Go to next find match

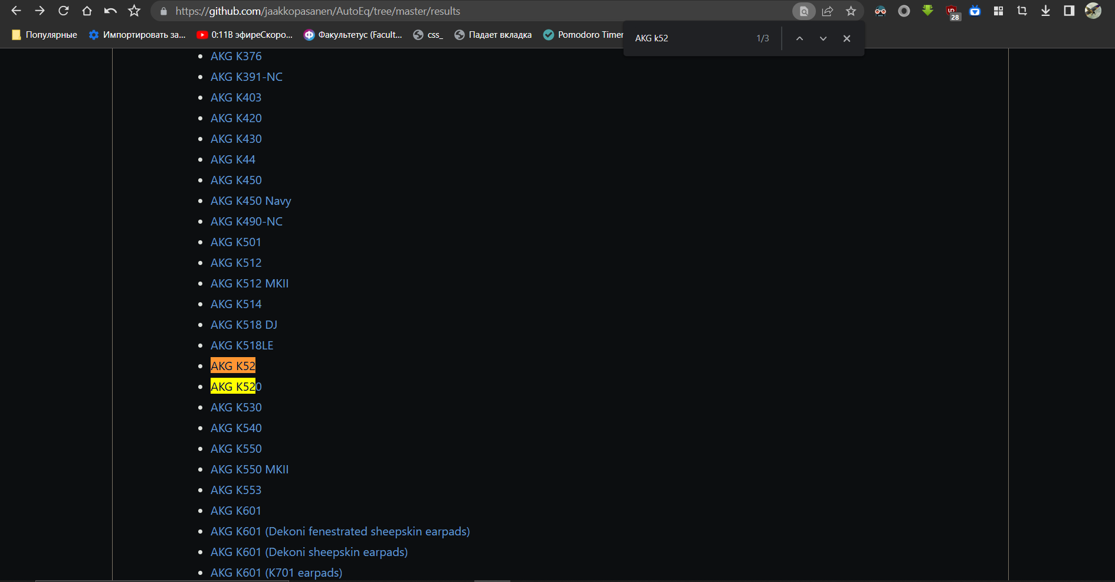point(823,38)
